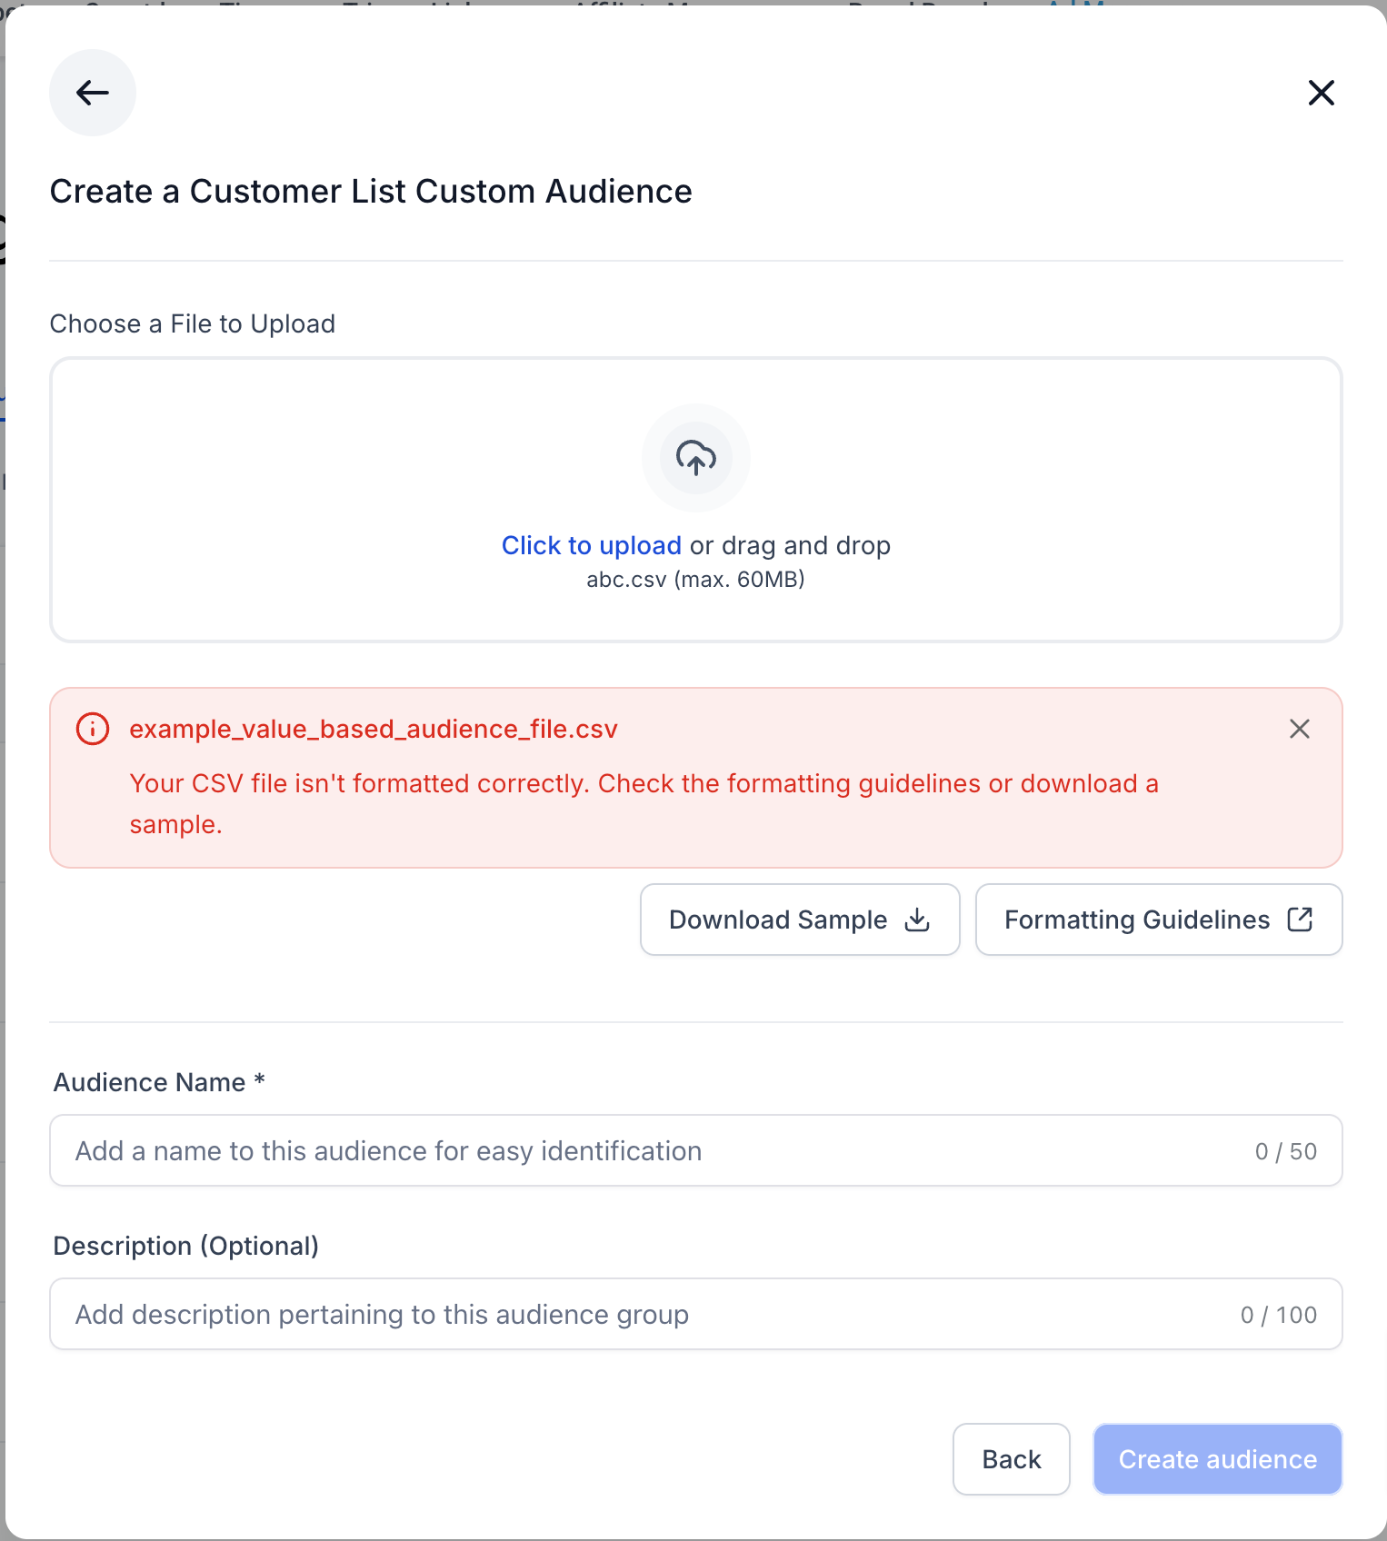Click the Back button at bottom
Viewport: 1387px width, 1541px height.
pos(1012,1459)
